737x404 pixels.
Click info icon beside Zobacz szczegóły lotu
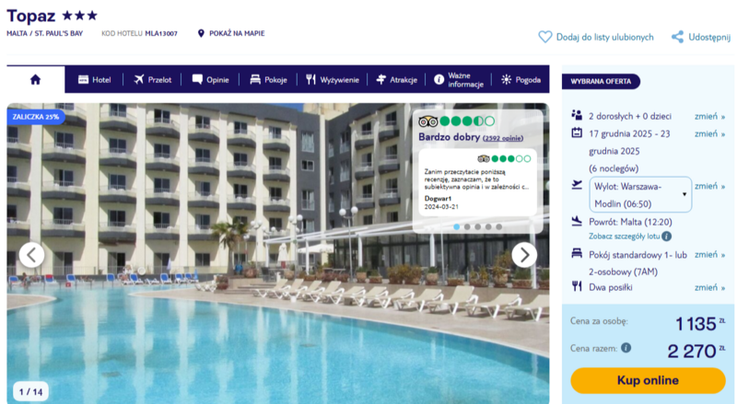(x=666, y=237)
